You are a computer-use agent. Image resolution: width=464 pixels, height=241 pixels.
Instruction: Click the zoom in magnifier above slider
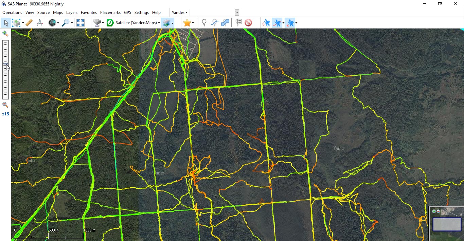[5, 33]
